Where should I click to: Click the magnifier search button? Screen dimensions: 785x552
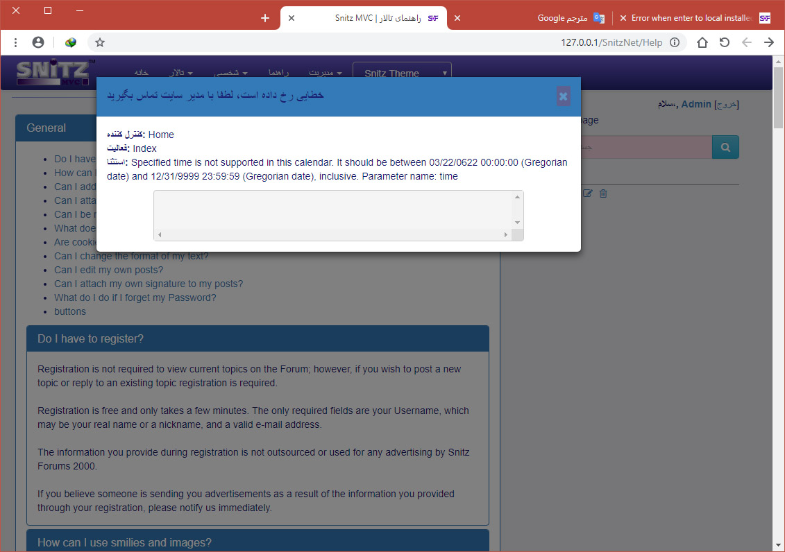pos(725,147)
